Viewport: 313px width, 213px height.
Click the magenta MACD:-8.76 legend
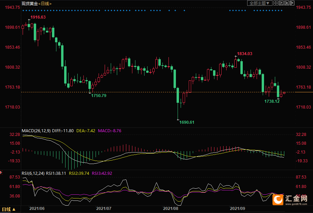click(110, 131)
